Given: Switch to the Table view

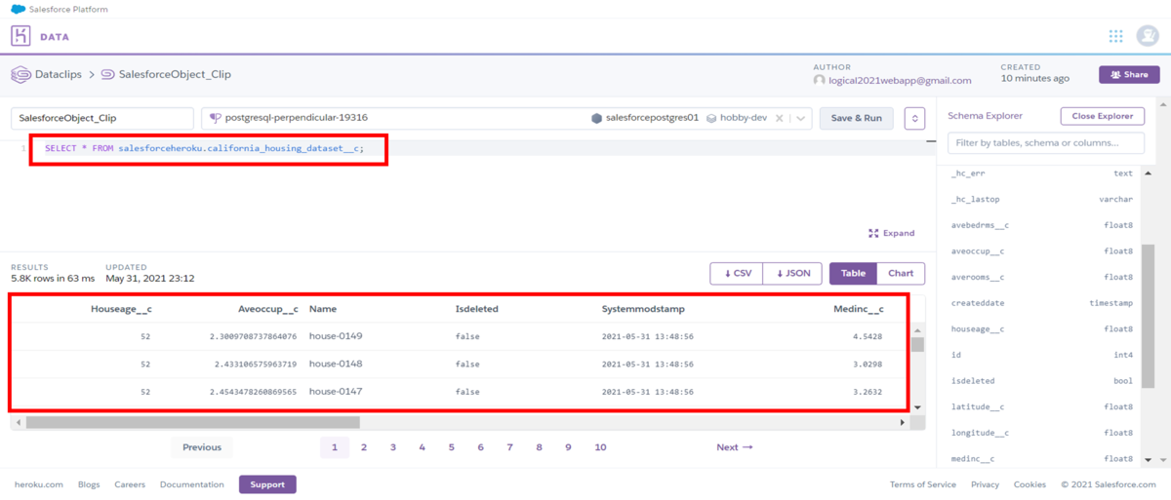Looking at the screenshot, I should click(x=853, y=273).
